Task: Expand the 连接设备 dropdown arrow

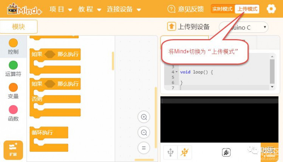Action: click(x=139, y=10)
